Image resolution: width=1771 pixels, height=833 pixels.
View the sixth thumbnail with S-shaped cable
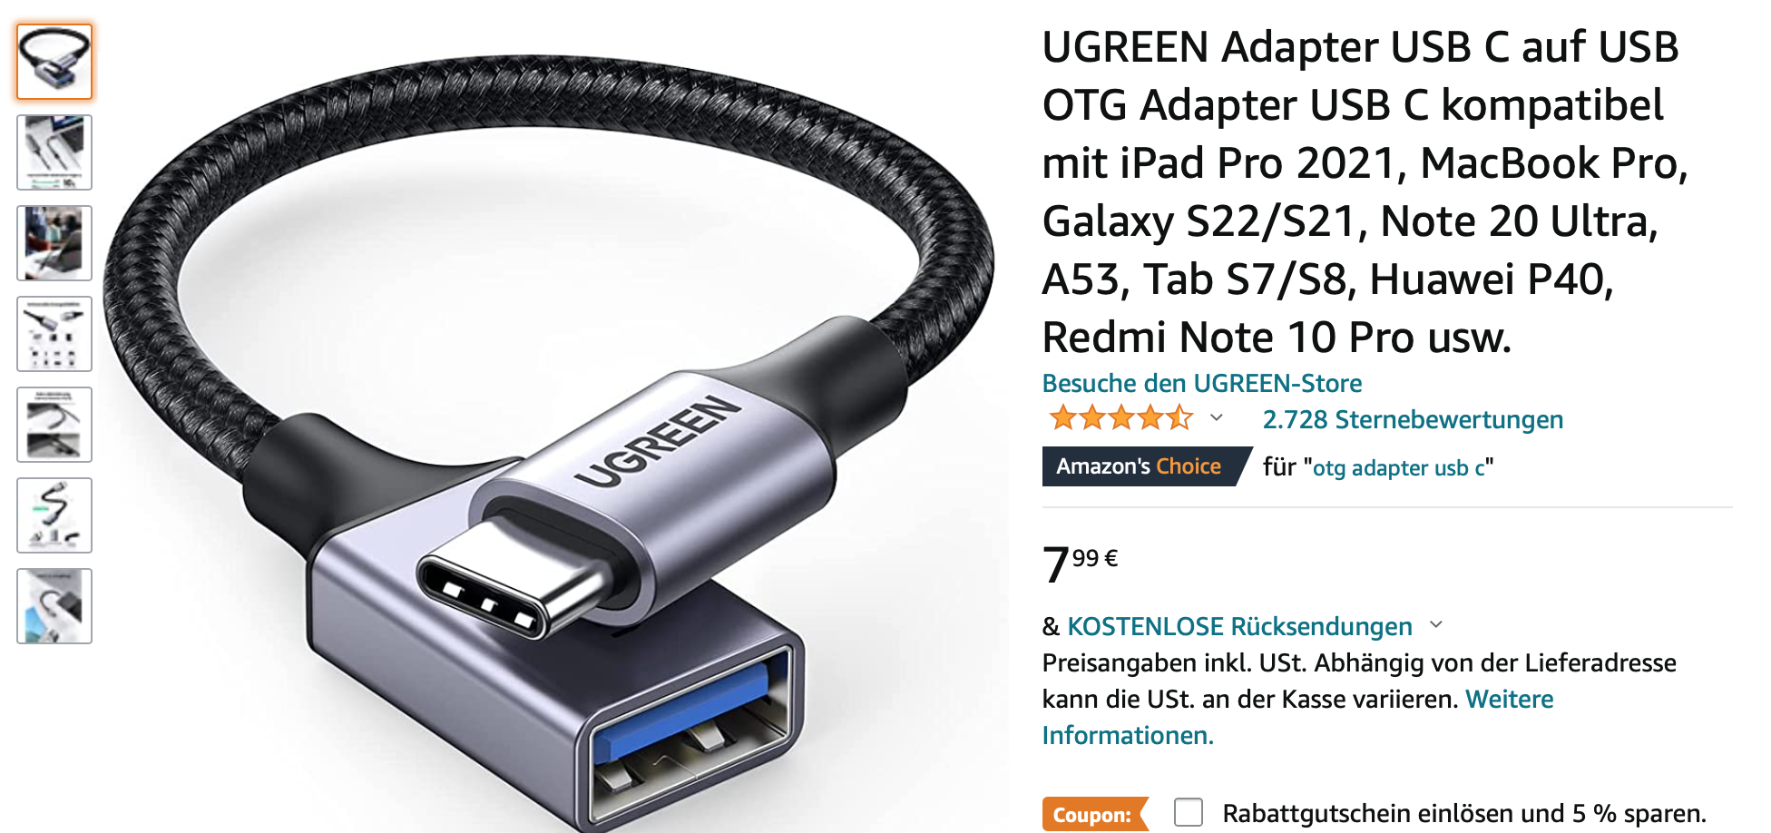pos(54,515)
